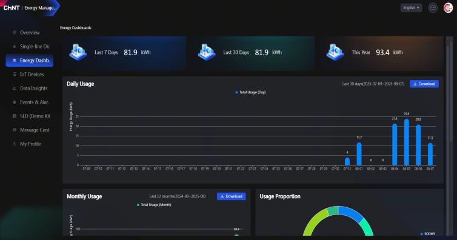Click the Single-line Diagram icon
Image resolution: width=457 pixels, height=240 pixels.
(15, 46)
